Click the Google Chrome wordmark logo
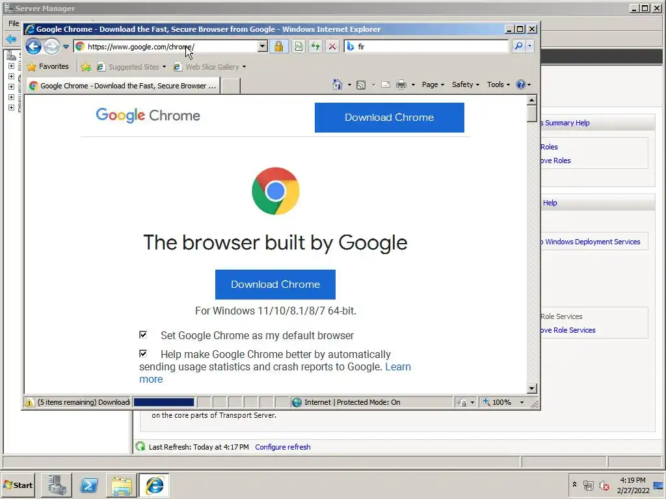The height and width of the screenshot is (499, 666). click(148, 115)
